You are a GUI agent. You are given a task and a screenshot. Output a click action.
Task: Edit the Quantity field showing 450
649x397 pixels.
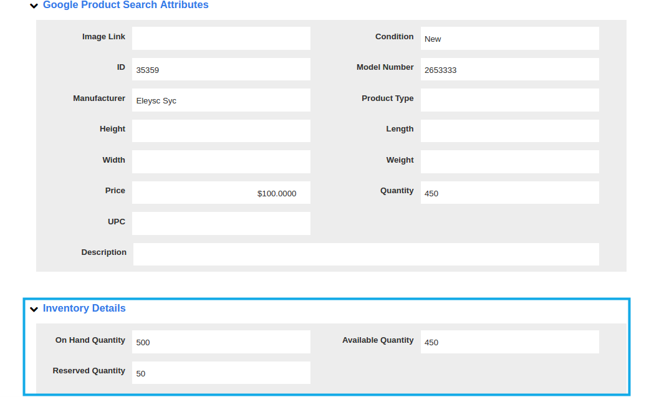coord(509,193)
